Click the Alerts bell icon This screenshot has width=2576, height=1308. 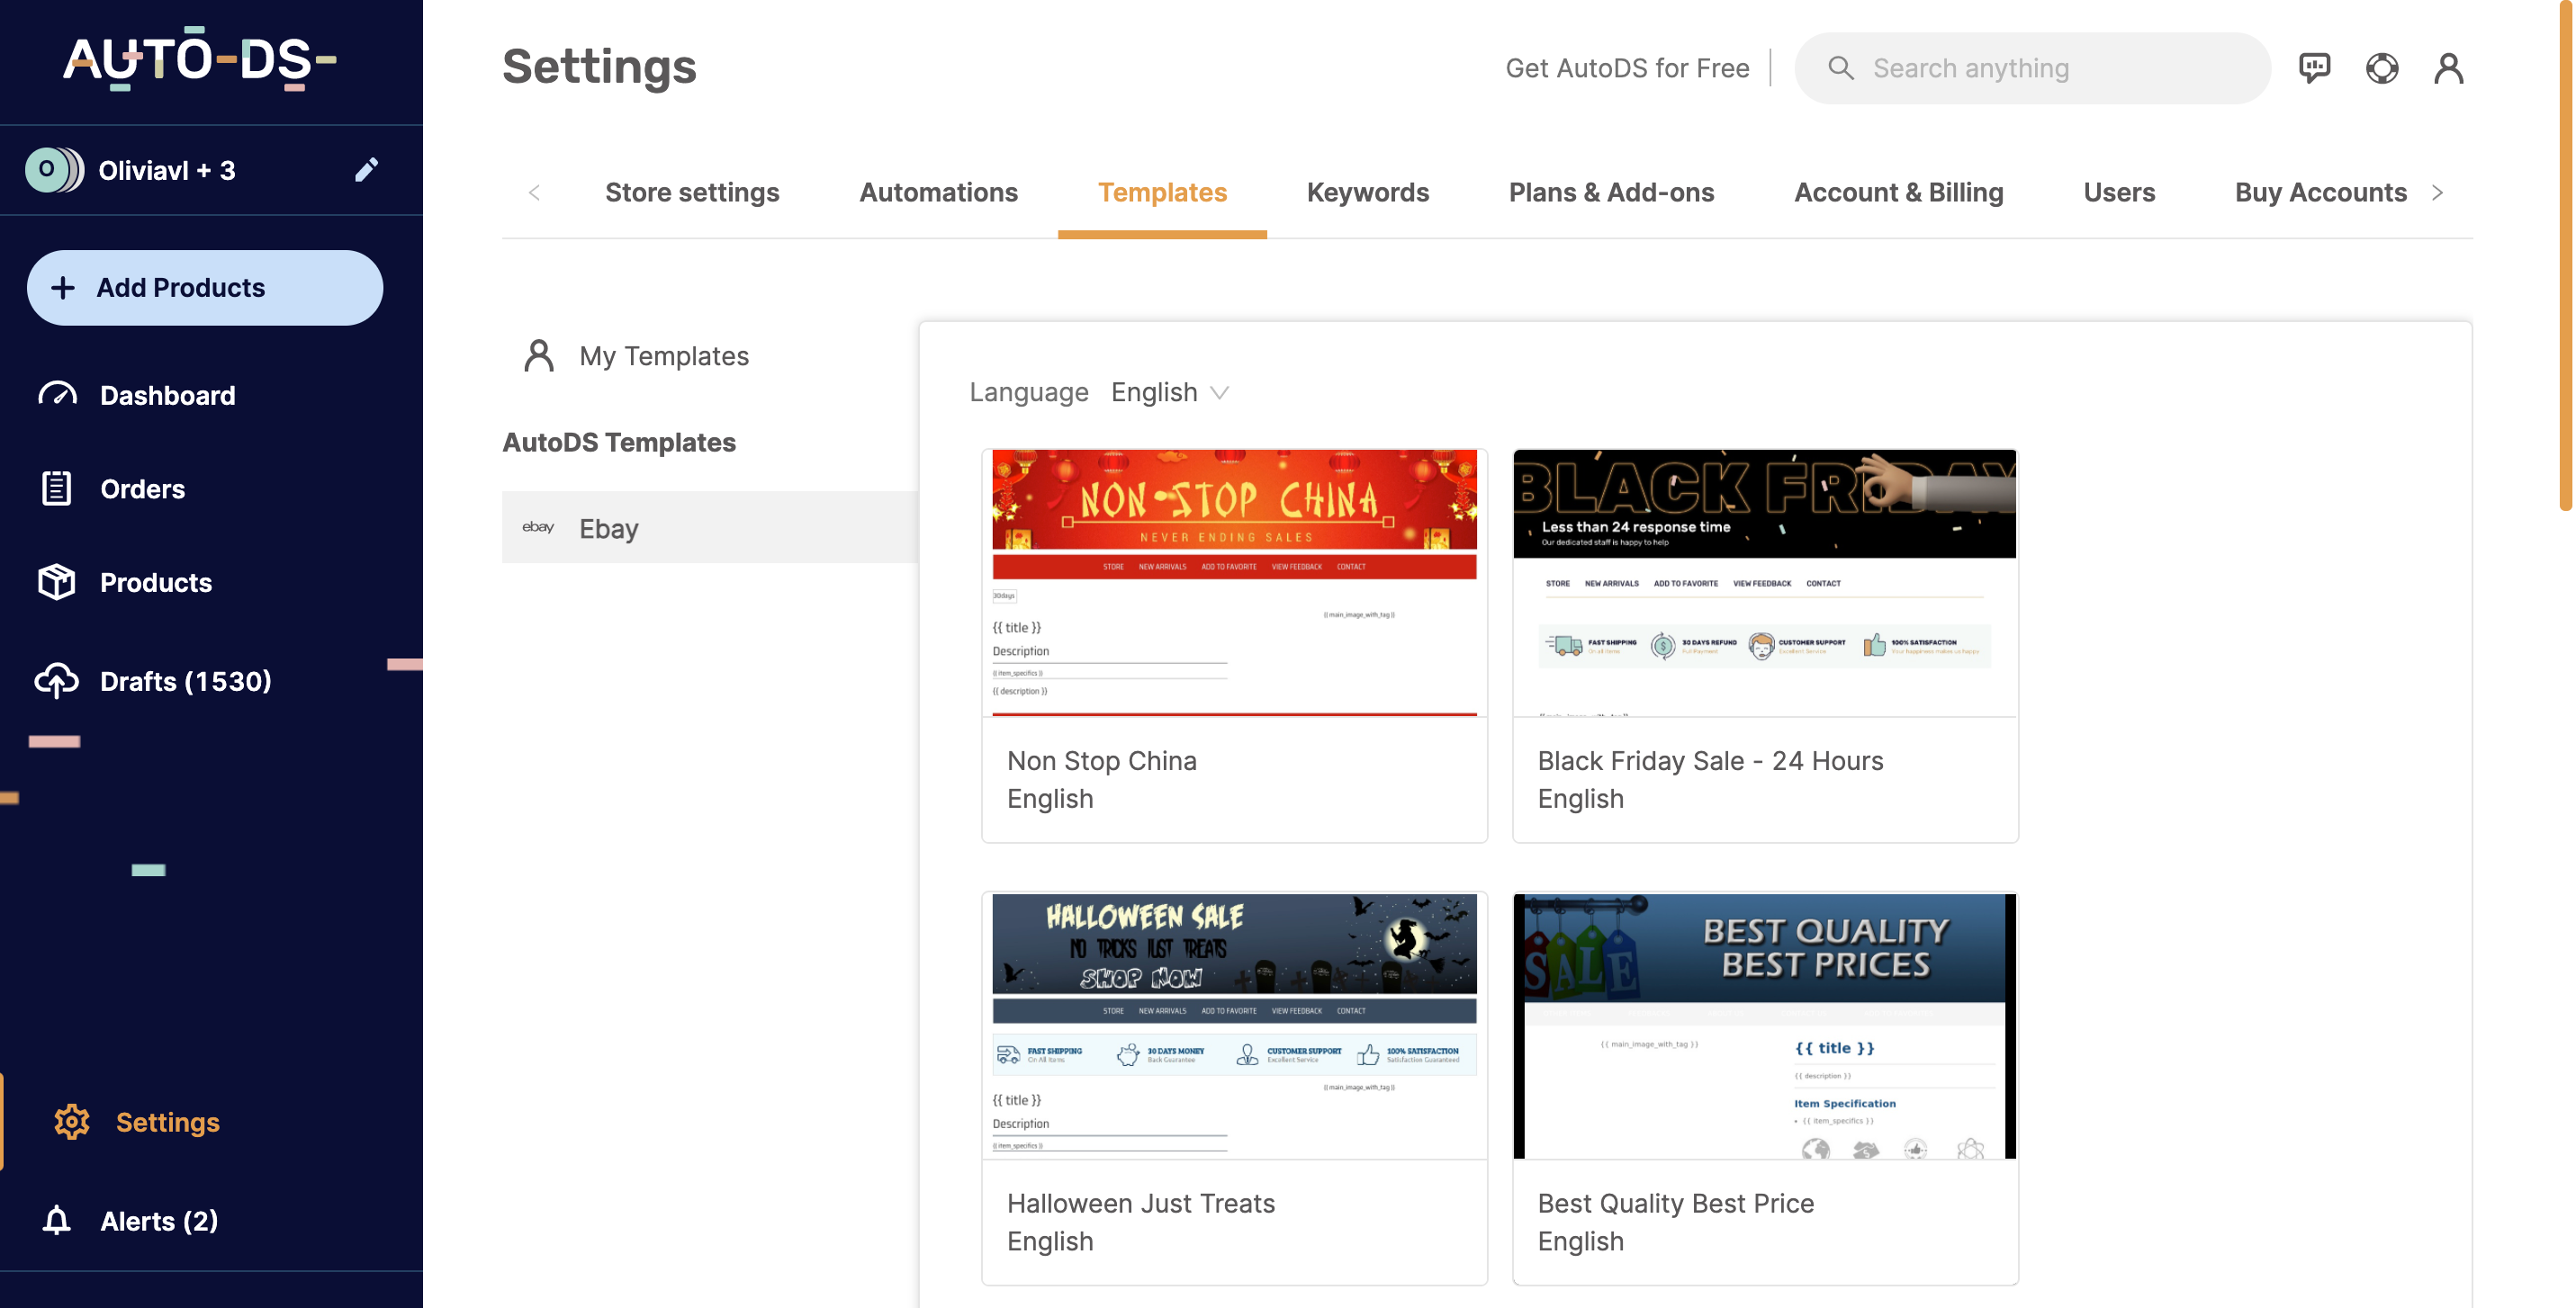tap(57, 1220)
